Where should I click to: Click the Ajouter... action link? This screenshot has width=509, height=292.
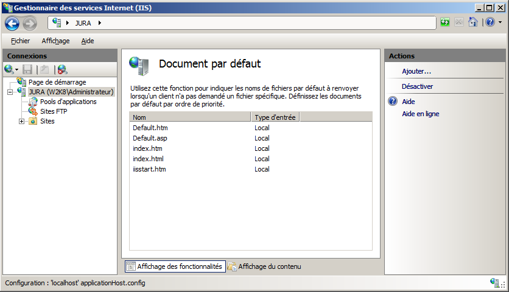(416, 71)
